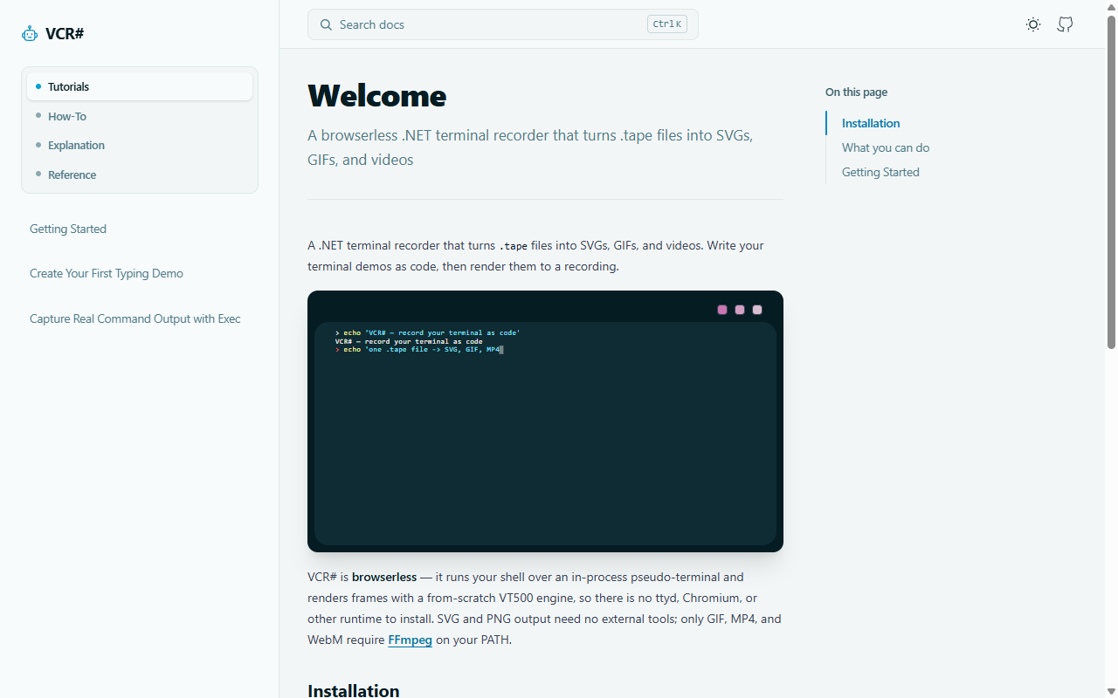Viewport: 1118px width, 698px height.
Task: Click the search magnifier icon
Action: [x=326, y=24]
